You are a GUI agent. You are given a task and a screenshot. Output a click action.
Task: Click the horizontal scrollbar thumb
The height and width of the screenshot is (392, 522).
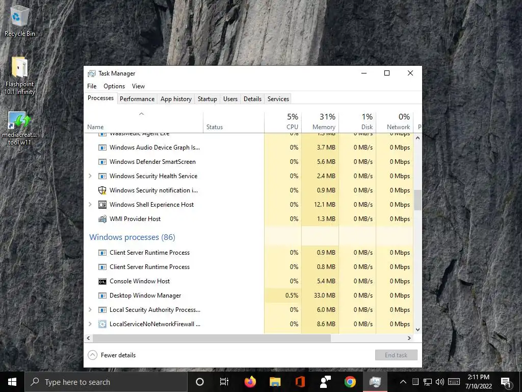coord(212,338)
